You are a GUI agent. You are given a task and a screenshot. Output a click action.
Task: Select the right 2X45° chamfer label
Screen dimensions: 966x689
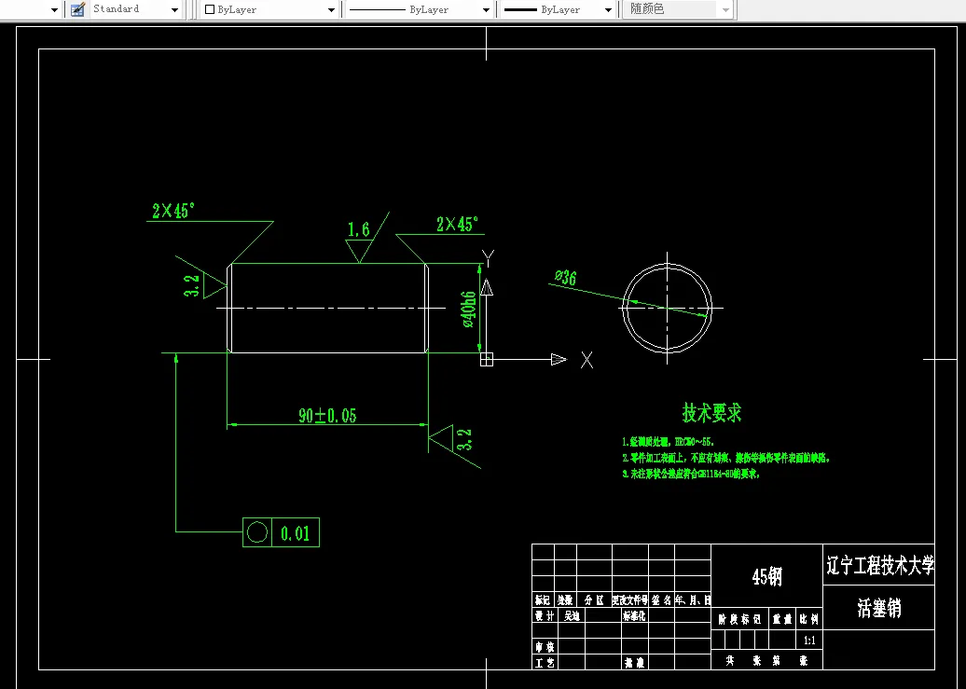457,224
